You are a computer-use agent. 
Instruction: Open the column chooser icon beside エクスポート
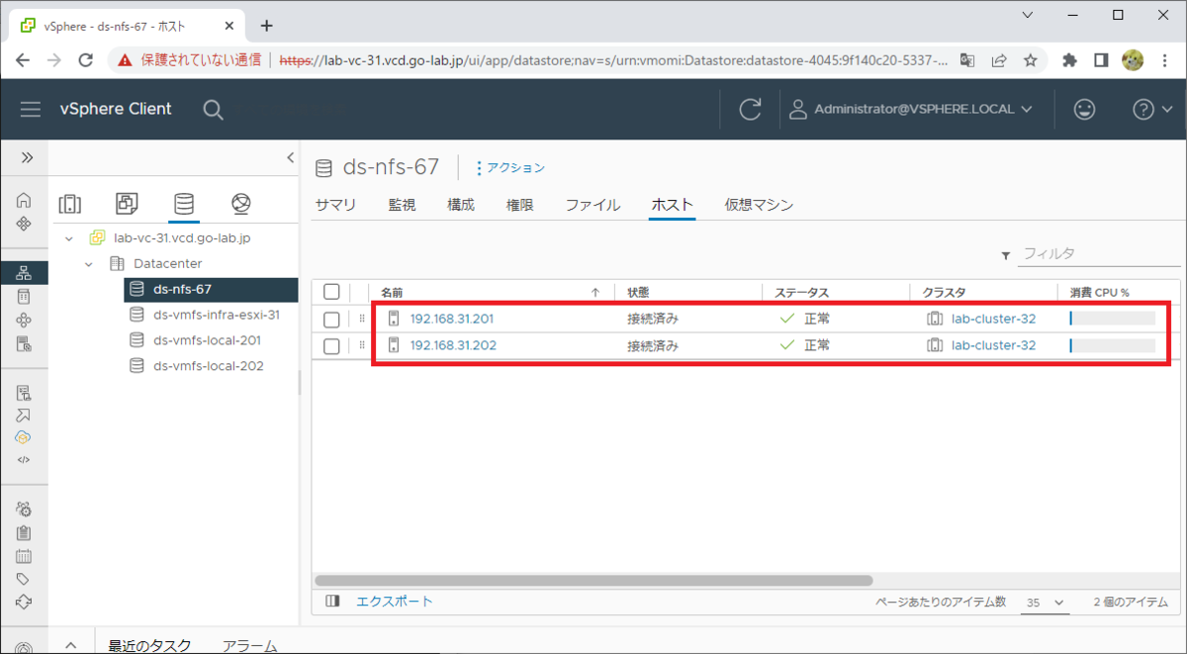332,601
